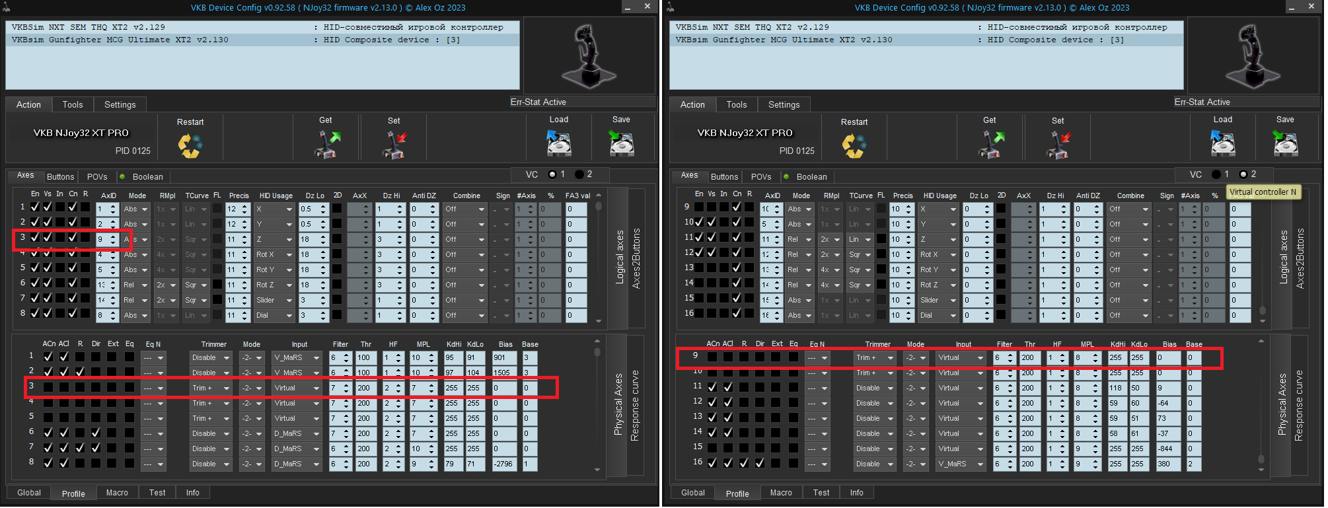Image resolution: width=1328 pixels, height=508 pixels.
Task: Increase the Precis stepper for logical axis 1, left window
Action: [245, 206]
